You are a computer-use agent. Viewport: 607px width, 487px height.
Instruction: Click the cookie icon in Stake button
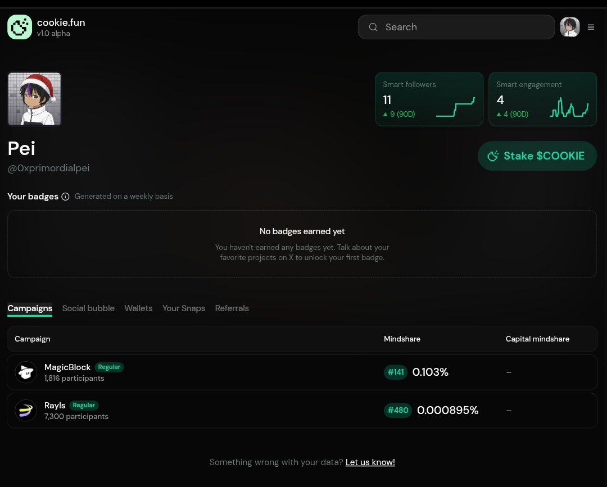[493, 156]
